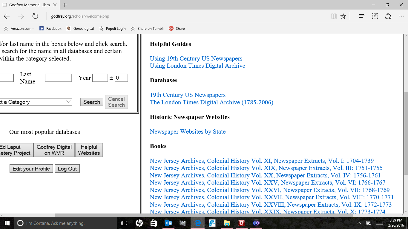Open the Windows Start menu
This screenshot has height=229, width=408.
[x=7, y=223]
